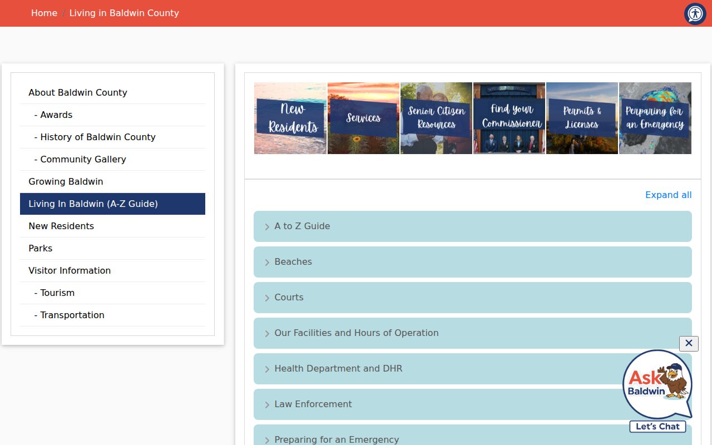The image size is (712, 445).
Task: Open the Senior Citizen Resources tile
Action: click(436, 118)
